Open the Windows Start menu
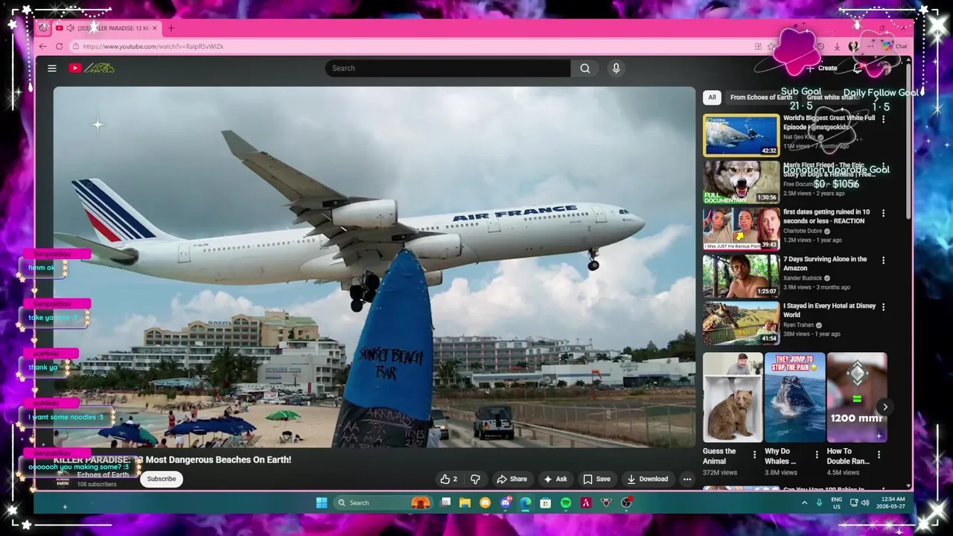 [322, 502]
